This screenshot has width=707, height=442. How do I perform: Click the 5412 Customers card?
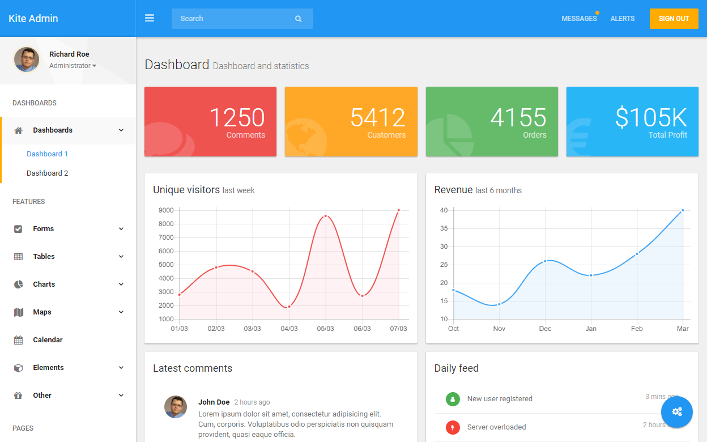click(x=351, y=121)
